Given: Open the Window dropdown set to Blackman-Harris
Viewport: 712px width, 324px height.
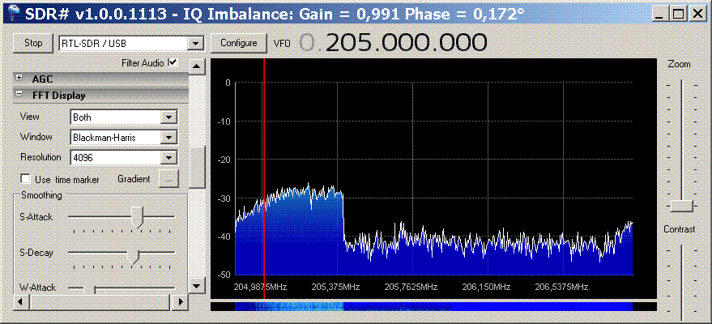Looking at the screenshot, I should tap(168, 137).
